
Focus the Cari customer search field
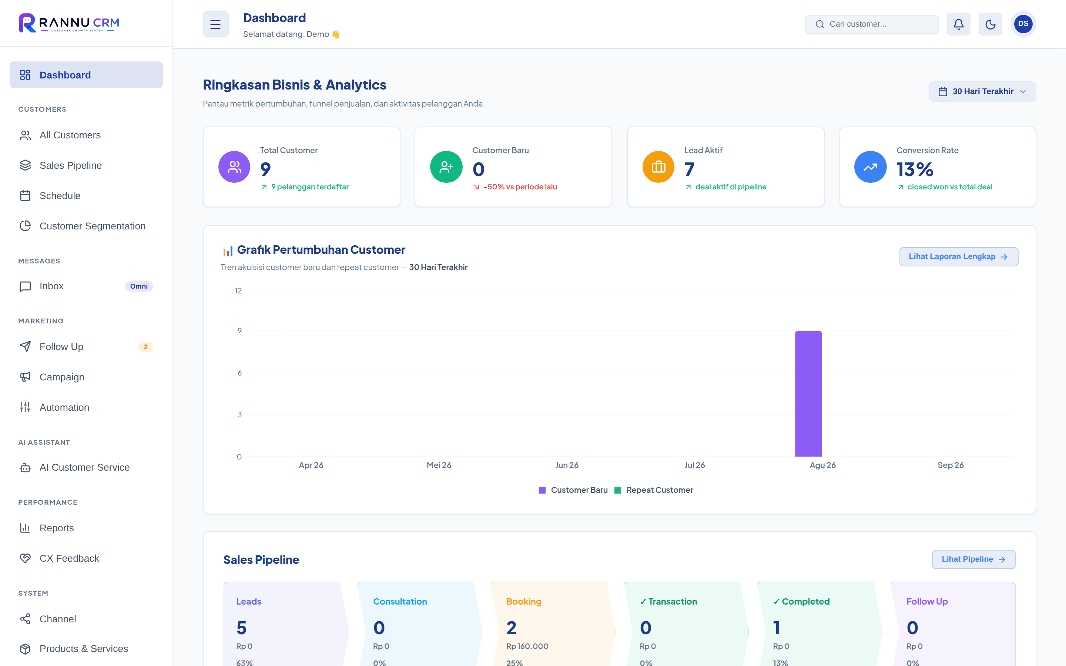[872, 24]
